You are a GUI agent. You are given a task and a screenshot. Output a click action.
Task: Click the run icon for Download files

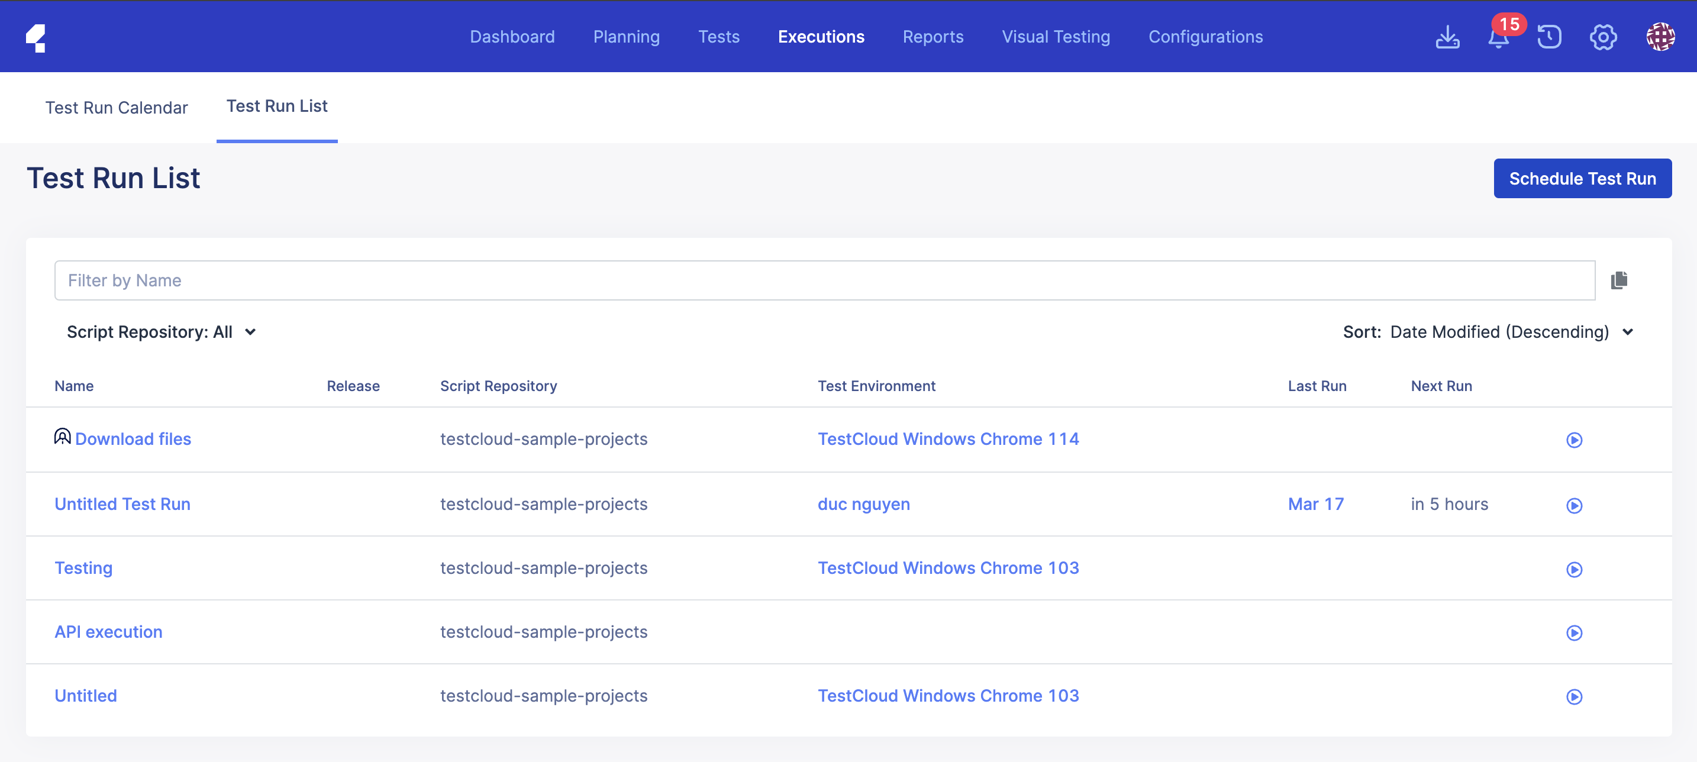[x=1575, y=440]
